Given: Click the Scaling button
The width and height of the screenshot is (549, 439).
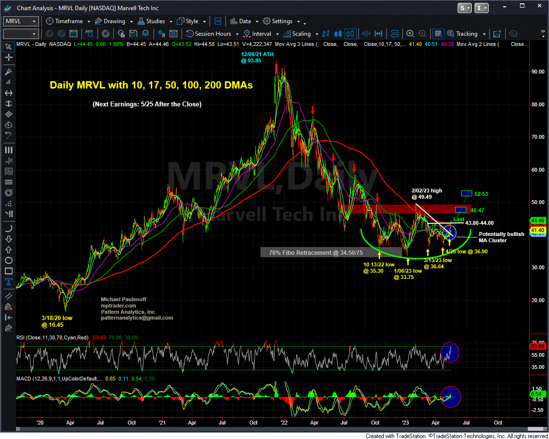Looking at the screenshot, I should tap(298, 34).
